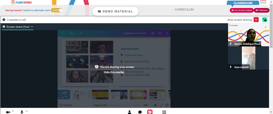This screenshot has width=273, height=114.
Task: Click the red screen share icon in bottom bar
Action: [150, 112]
